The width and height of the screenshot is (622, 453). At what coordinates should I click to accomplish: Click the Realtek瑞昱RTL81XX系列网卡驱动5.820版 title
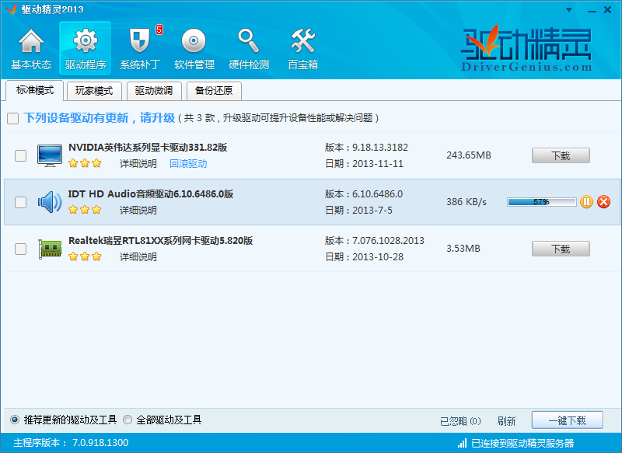161,241
